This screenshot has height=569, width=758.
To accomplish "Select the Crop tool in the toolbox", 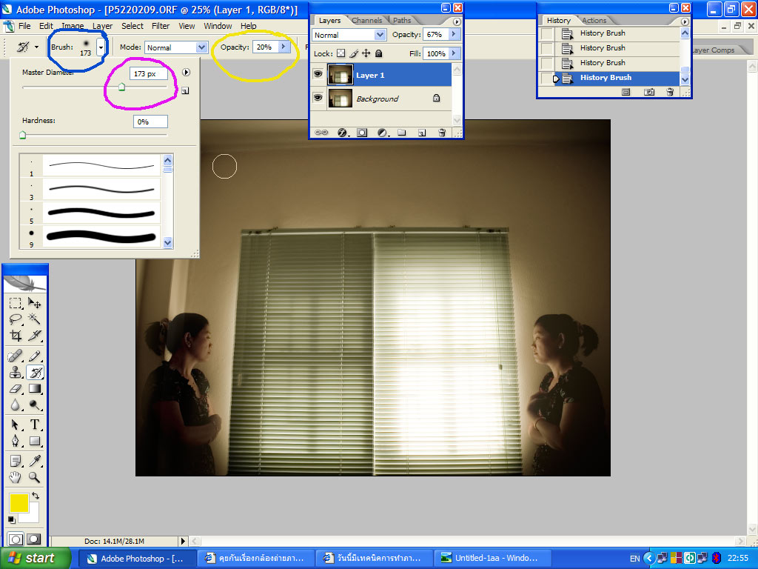I will [16, 336].
